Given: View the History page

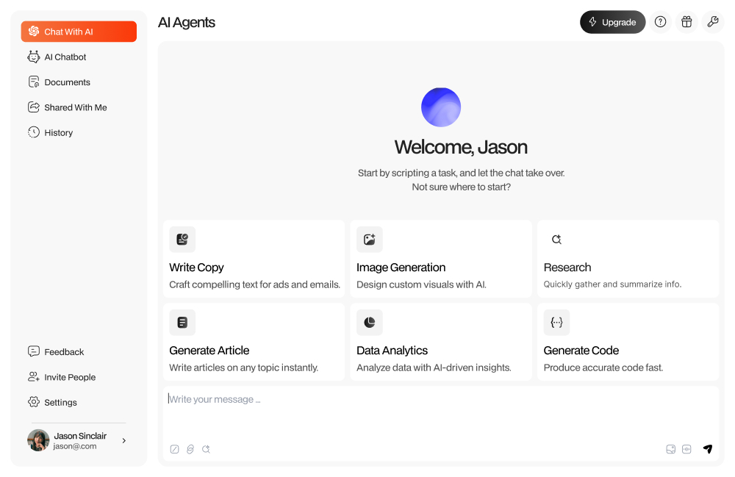Looking at the screenshot, I should pyautogui.click(x=58, y=133).
